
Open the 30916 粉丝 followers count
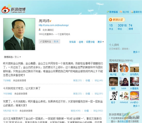coord(122,27)
